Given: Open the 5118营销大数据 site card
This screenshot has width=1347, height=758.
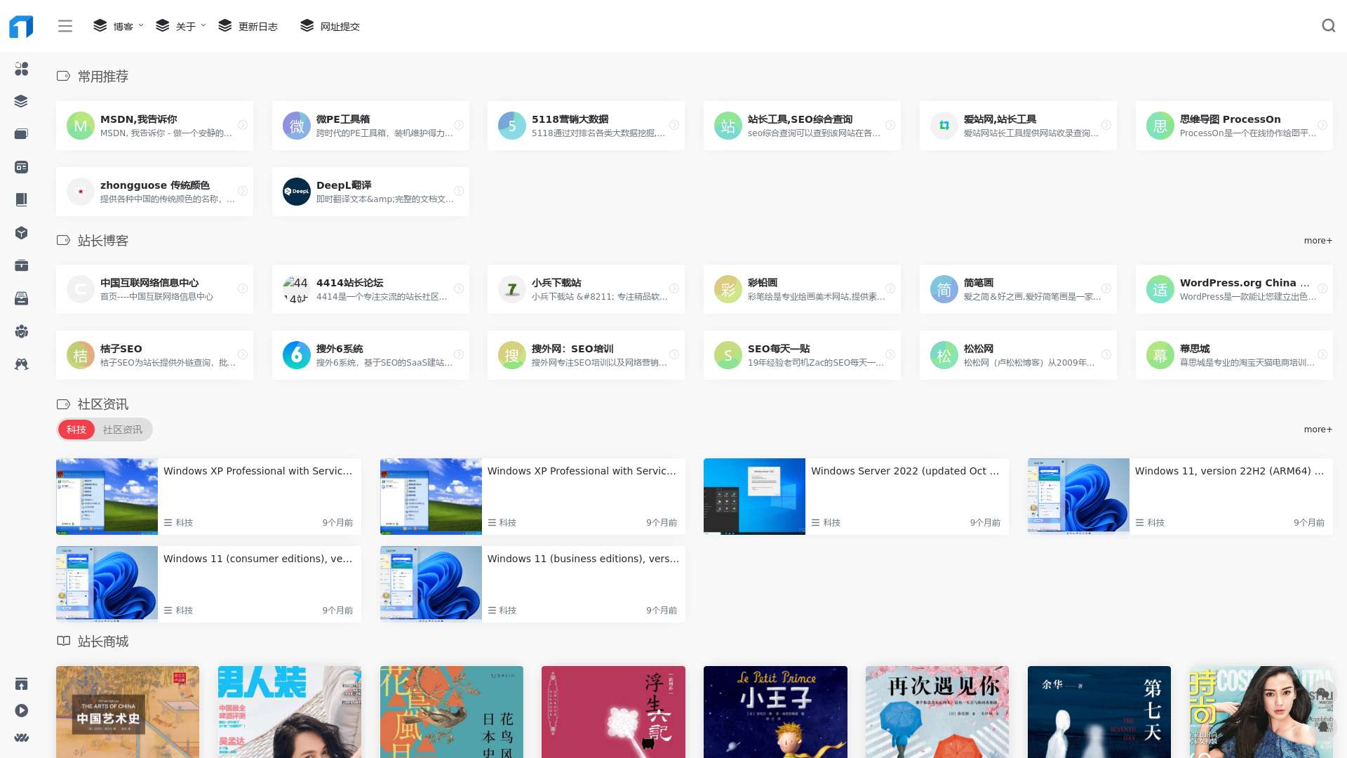Looking at the screenshot, I should 586,126.
